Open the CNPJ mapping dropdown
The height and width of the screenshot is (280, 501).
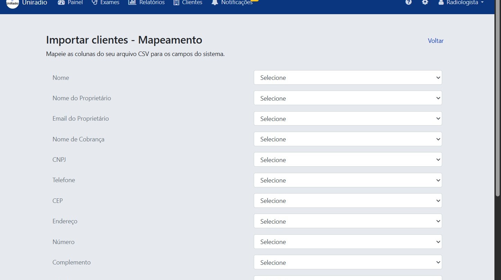[348, 160]
